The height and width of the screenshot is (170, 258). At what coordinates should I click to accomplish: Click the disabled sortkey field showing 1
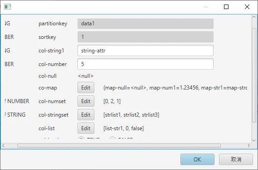coord(146,37)
